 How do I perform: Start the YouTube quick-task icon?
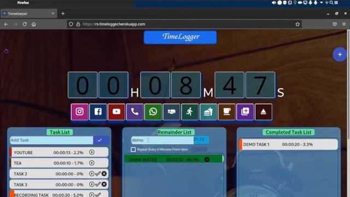116,112
